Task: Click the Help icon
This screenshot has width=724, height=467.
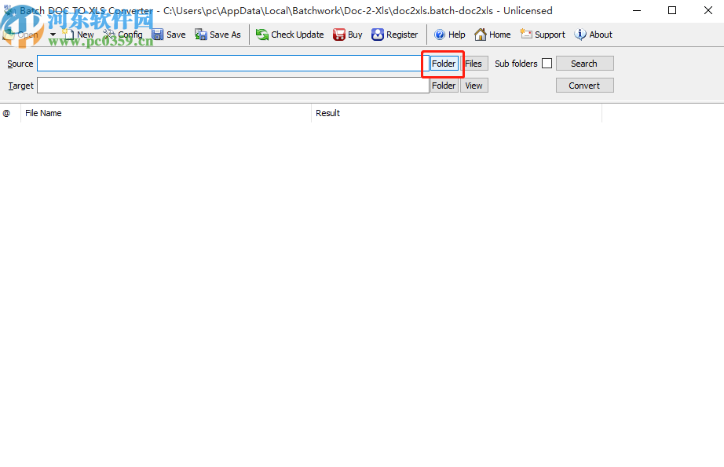Action: [449, 35]
